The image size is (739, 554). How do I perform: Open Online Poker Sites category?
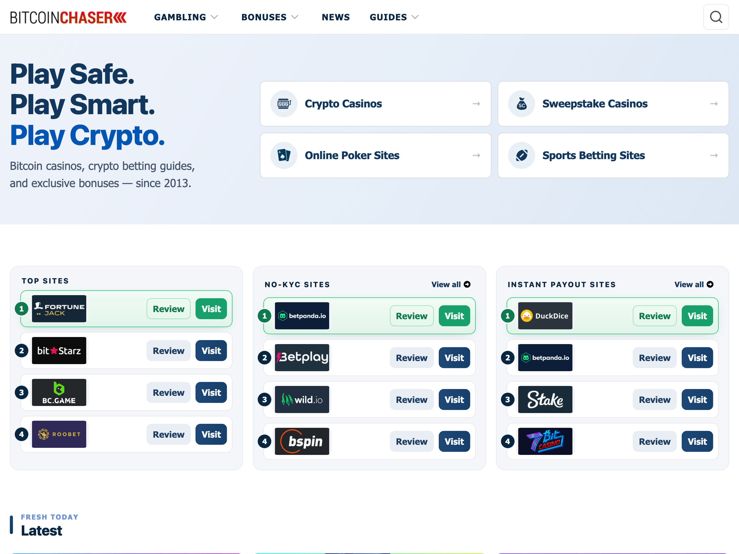[376, 155]
